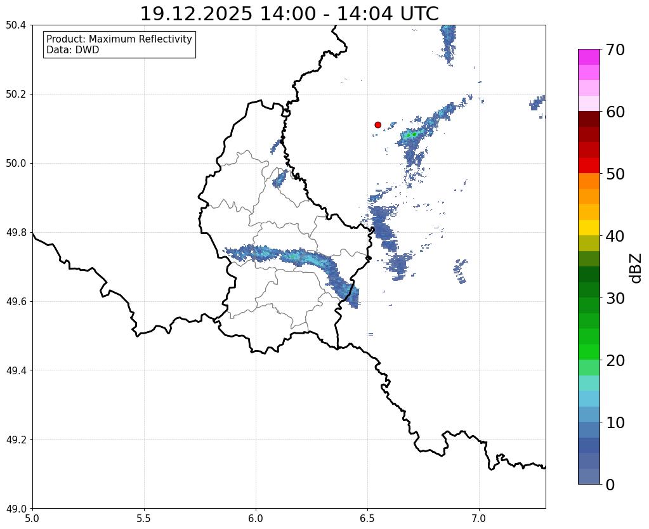Viewport: 649px width, 529px height.
Task: Click latitude axis label '49.4'
Action: tap(16, 370)
